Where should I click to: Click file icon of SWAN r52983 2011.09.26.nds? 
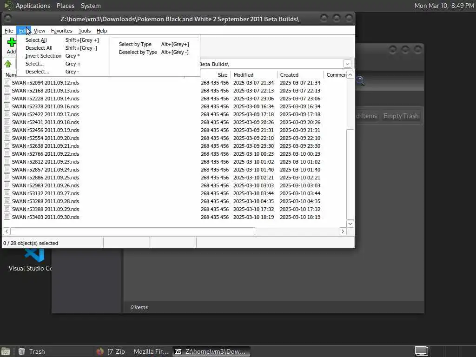[7, 185]
